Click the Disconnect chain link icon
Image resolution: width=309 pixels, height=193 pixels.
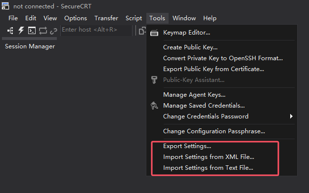[x=53, y=31]
